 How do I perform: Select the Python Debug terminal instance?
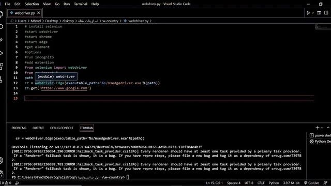pyautogui.click(x=320, y=141)
